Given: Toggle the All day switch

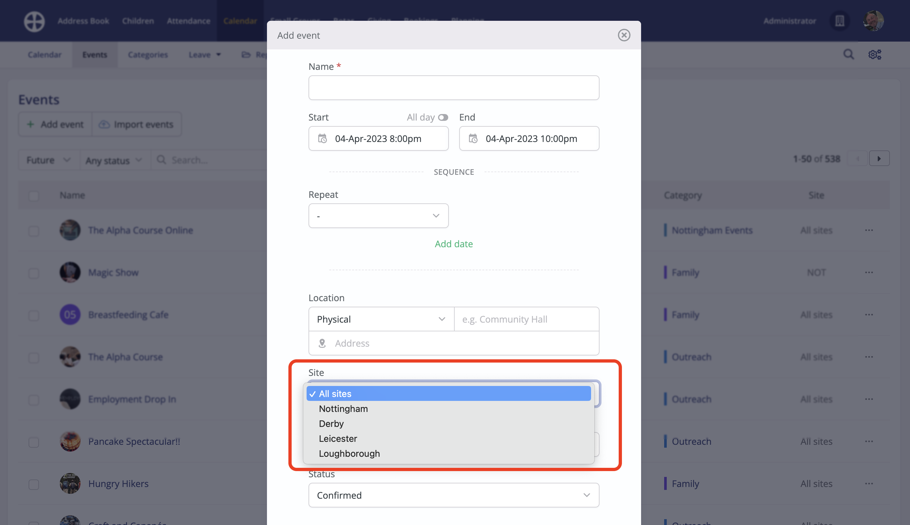Looking at the screenshot, I should tap(443, 118).
